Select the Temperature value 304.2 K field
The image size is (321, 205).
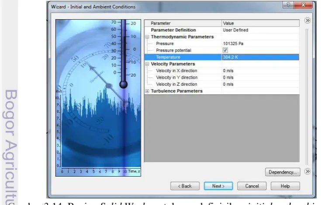pyautogui.click(x=260, y=57)
